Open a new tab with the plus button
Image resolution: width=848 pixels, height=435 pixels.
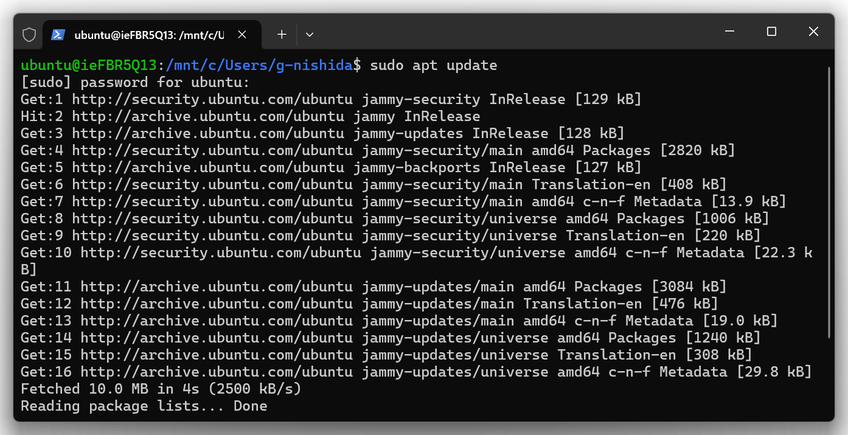point(282,35)
